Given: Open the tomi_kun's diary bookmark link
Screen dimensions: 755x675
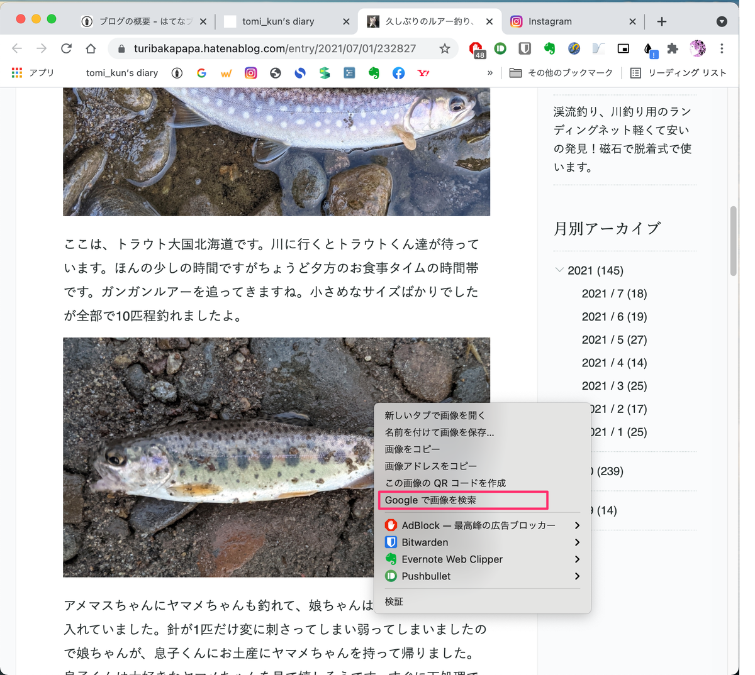Looking at the screenshot, I should pos(122,73).
